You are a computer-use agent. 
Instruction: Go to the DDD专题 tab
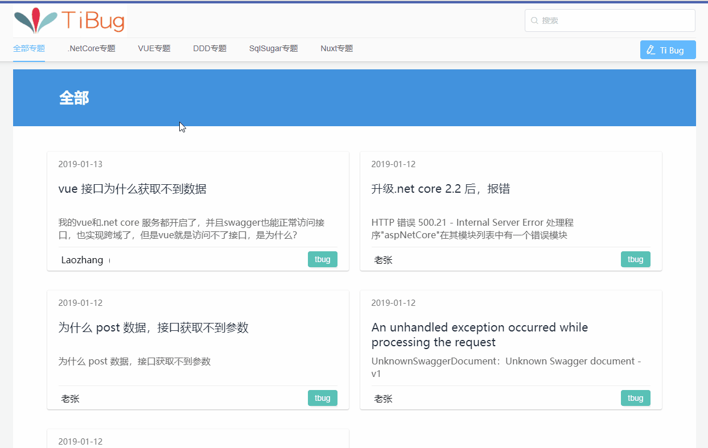point(209,49)
